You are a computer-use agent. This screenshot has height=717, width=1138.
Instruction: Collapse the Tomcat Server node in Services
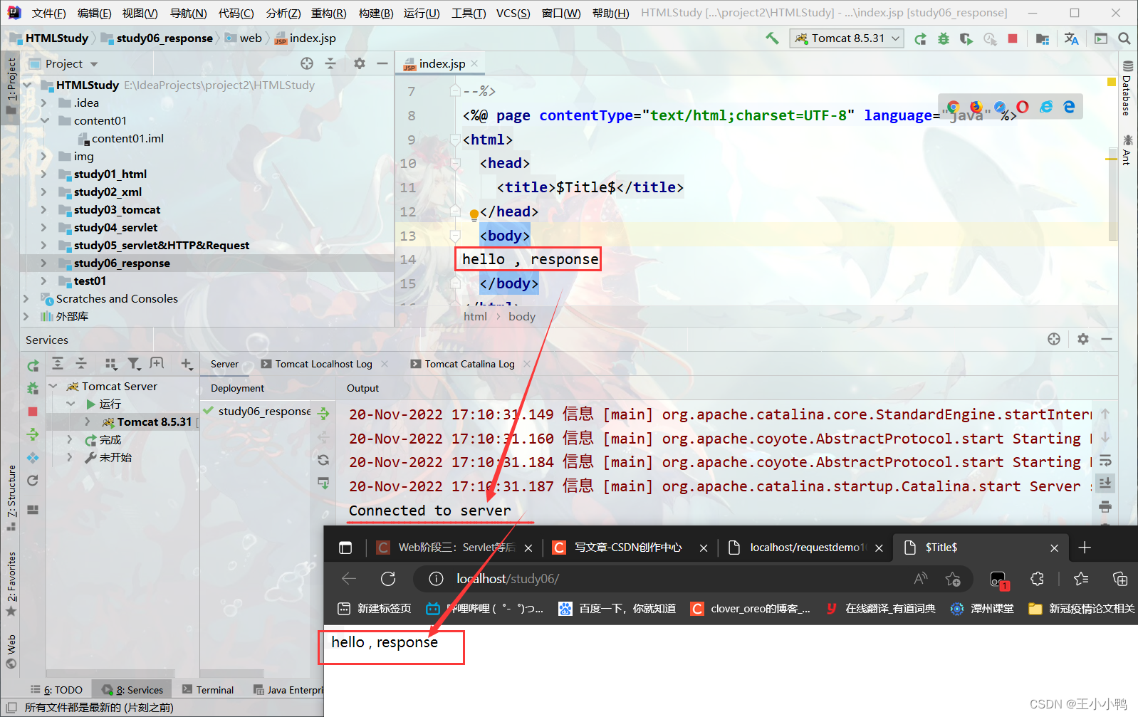(53, 387)
